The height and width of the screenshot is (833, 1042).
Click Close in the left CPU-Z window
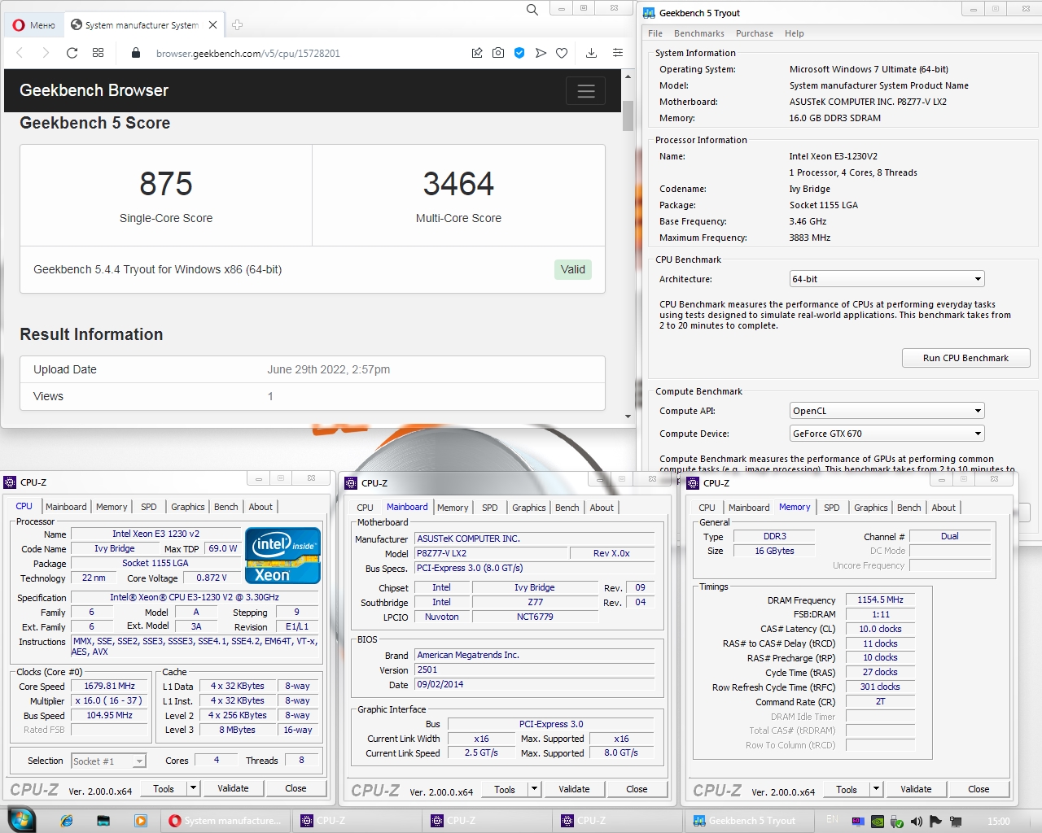[x=296, y=788]
